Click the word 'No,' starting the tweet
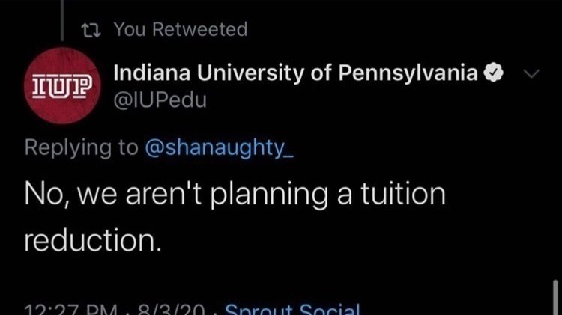 point(46,195)
